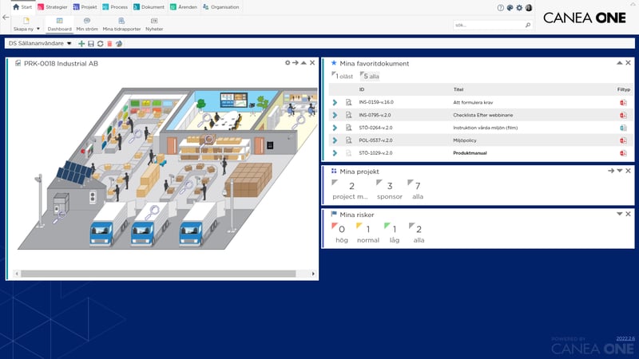Expand the INS-0159 document row chevron
This screenshot has width=639, height=359.
(x=335, y=102)
